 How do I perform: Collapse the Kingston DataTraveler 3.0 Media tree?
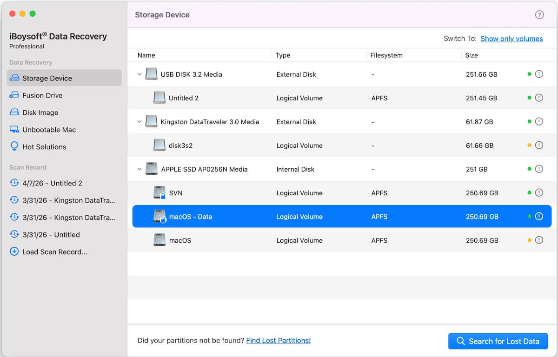coord(139,122)
